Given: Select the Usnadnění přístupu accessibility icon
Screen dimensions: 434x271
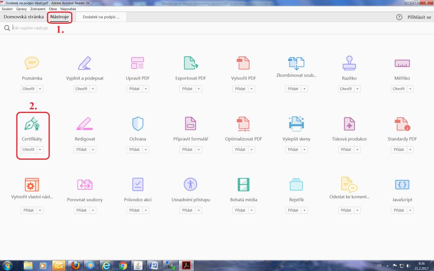Looking at the screenshot, I should (190, 184).
